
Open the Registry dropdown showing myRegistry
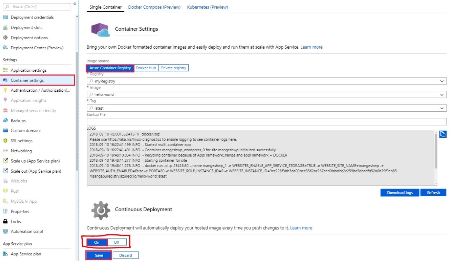pos(267,81)
